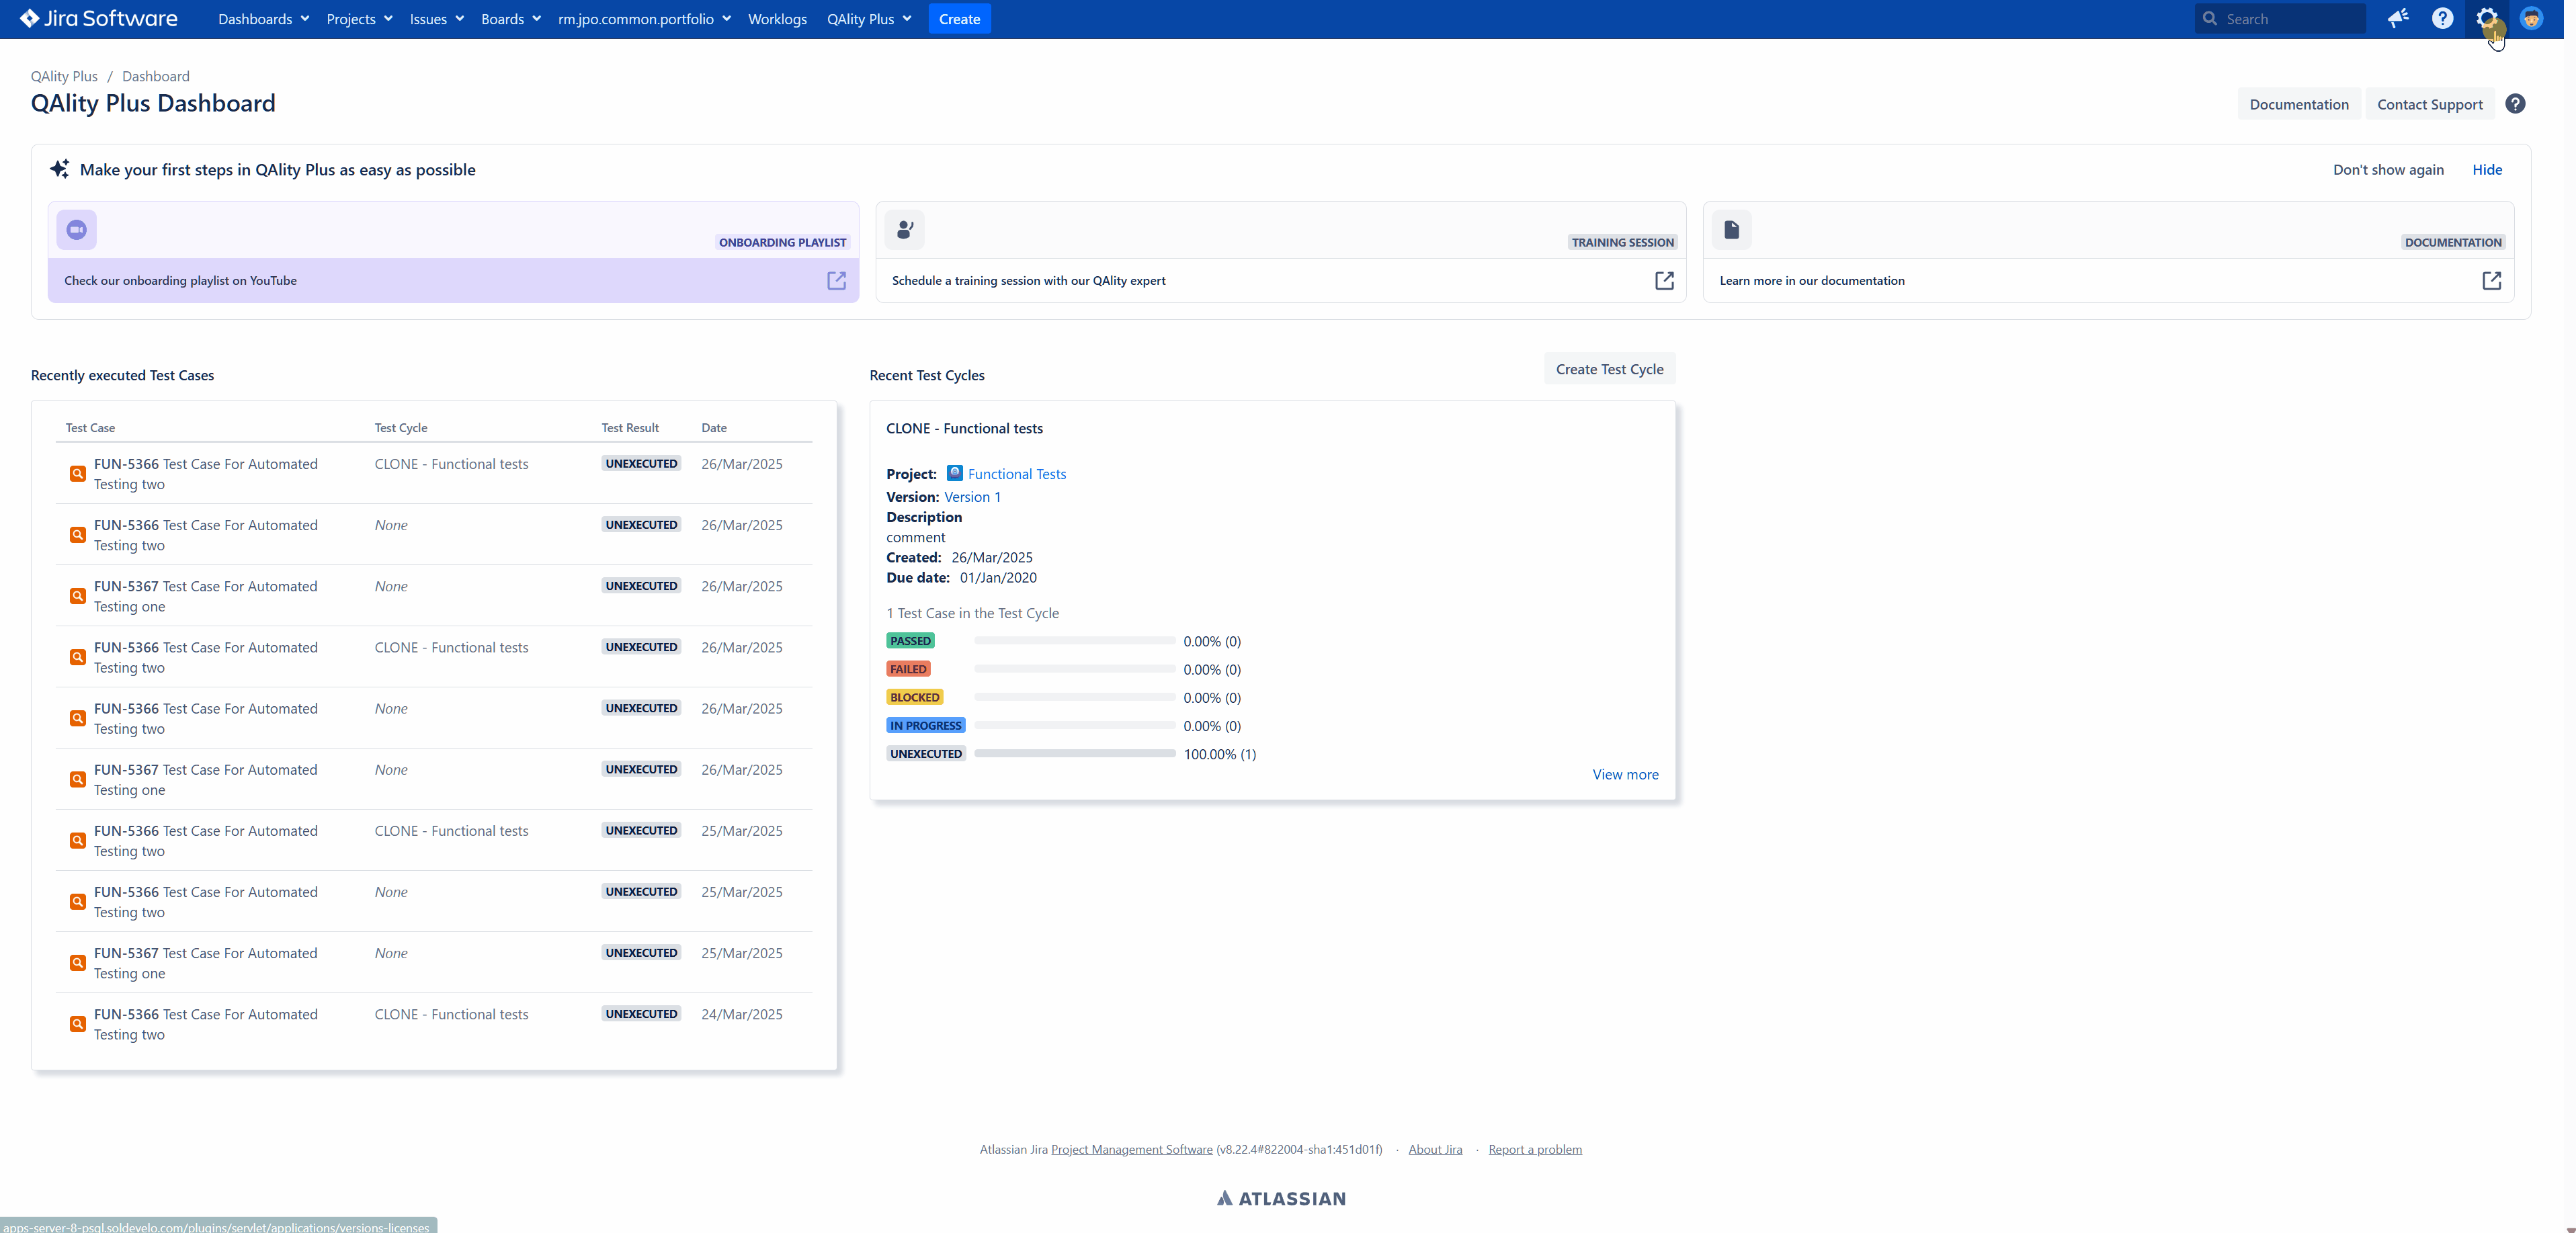Click the IN PROGRESS status badge

pos(926,726)
